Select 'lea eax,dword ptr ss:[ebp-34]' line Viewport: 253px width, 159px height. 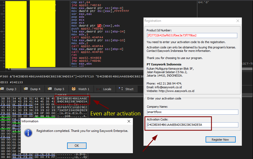(98, 32)
